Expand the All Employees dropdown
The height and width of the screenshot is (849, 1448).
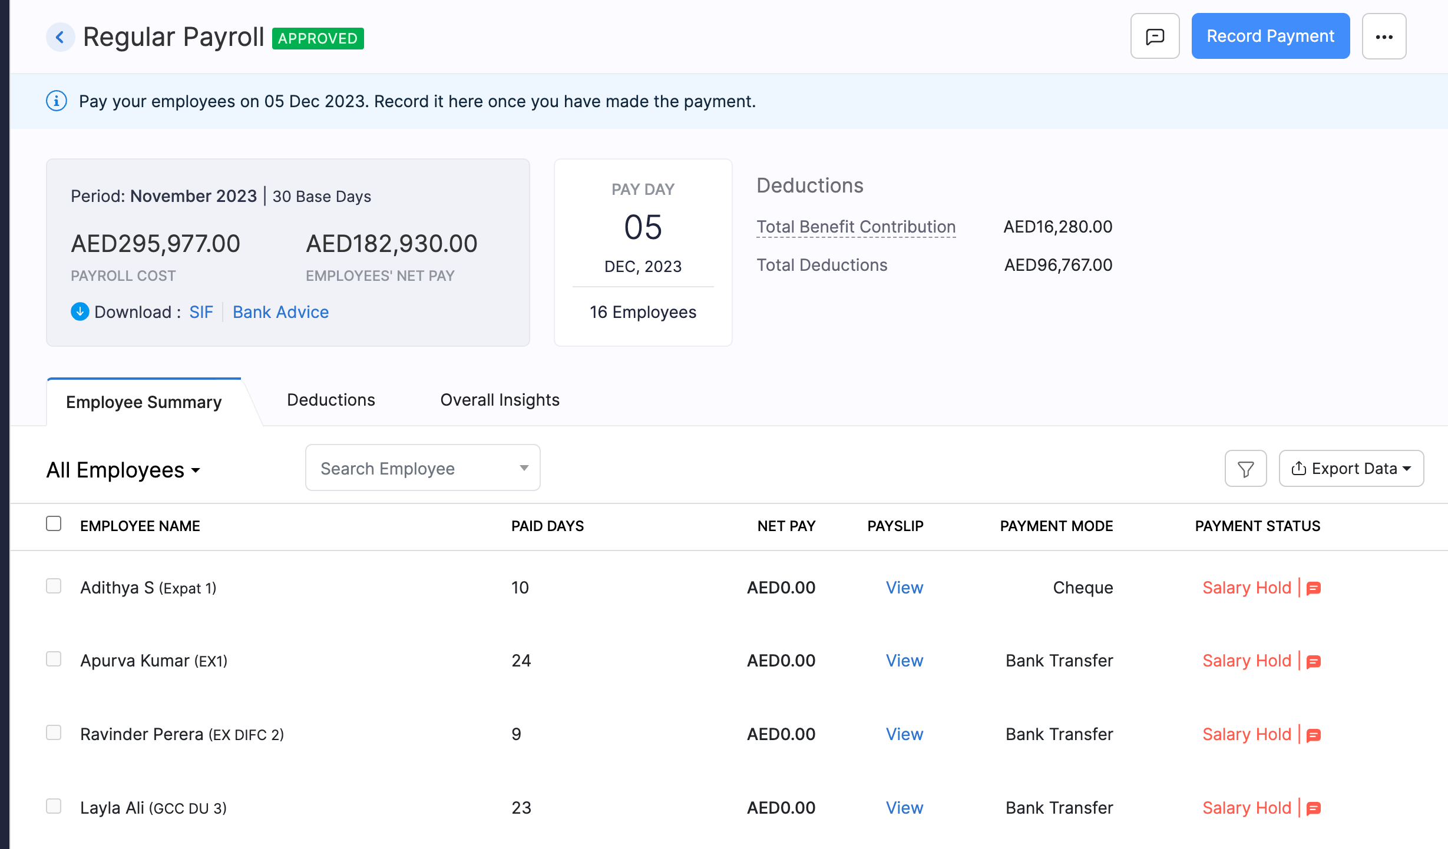[124, 470]
